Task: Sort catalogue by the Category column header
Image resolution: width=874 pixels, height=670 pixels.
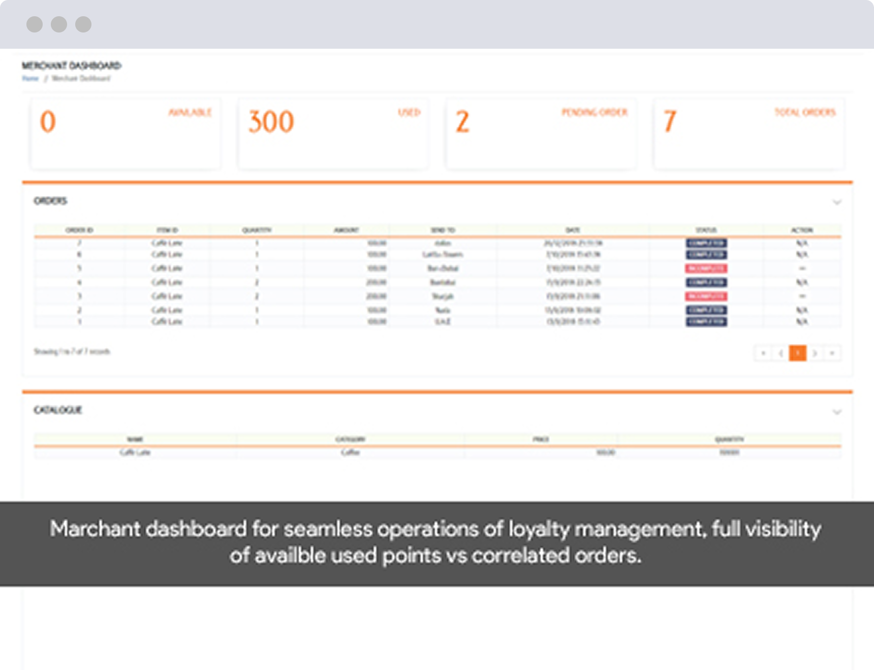Action: (x=350, y=439)
